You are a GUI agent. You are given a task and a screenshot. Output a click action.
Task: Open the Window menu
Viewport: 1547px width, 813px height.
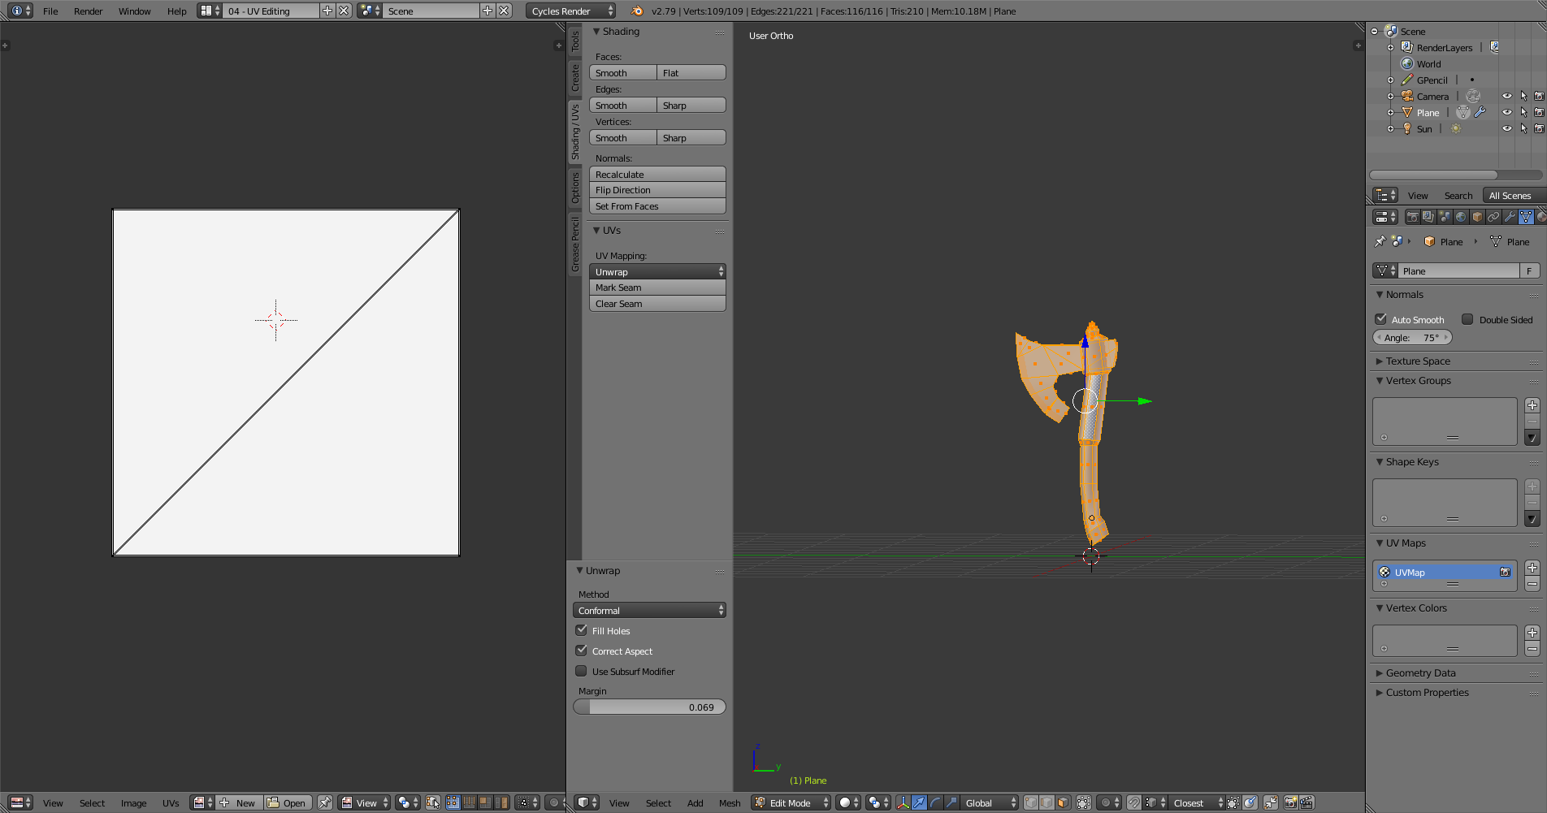pyautogui.click(x=134, y=11)
